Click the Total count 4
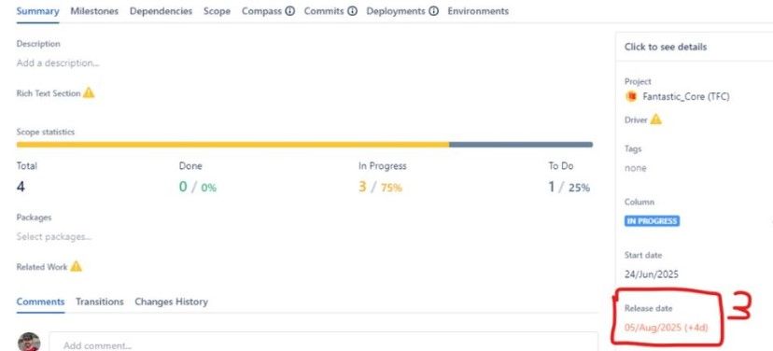Image resolution: width=773 pixels, height=351 pixels. (21, 187)
